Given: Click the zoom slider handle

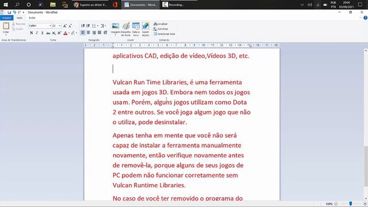Looking at the screenshot, I should [351, 204].
